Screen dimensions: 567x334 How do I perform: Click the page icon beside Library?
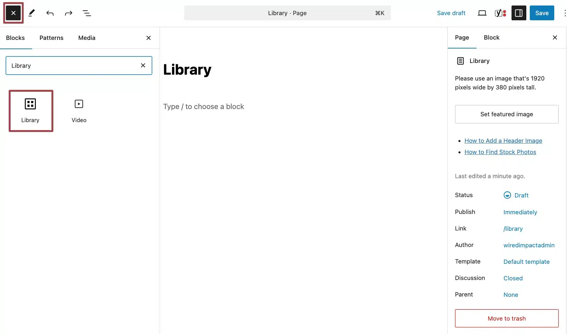[x=460, y=61]
